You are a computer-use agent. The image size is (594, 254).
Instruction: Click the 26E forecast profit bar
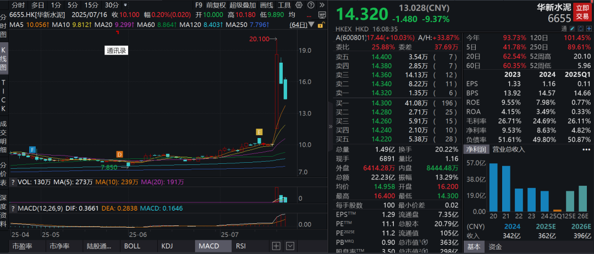(582, 198)
